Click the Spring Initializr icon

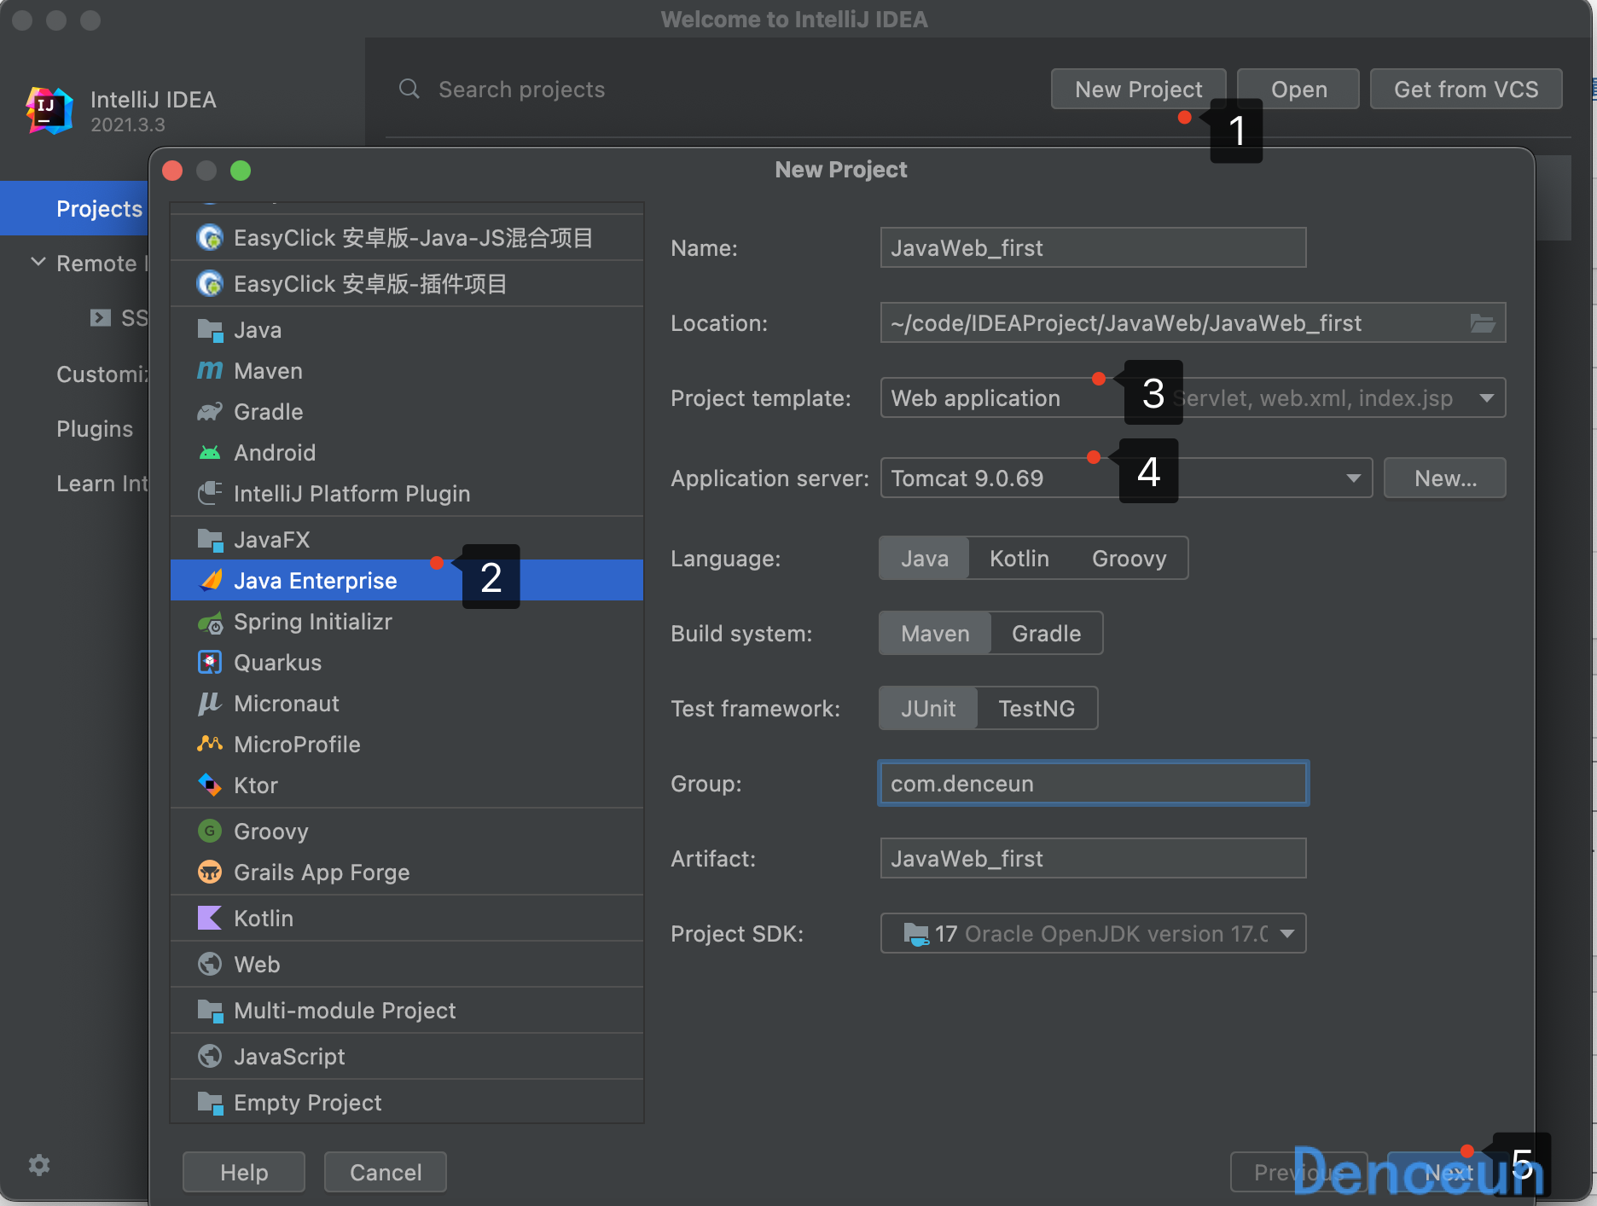tap(210, 622)
